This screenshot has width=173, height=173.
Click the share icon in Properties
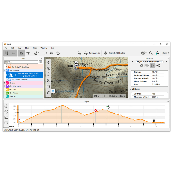pyautogui.click(x=158, y=66)
